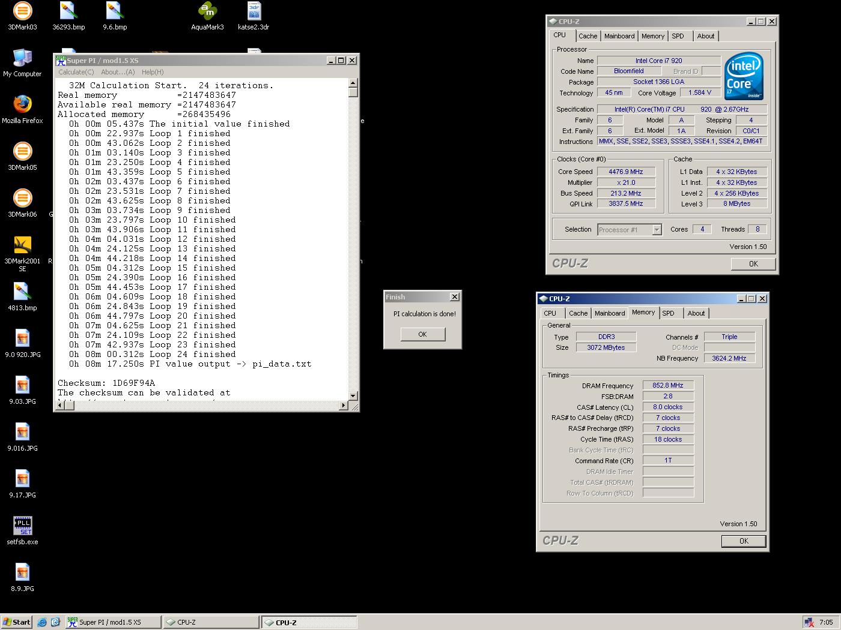
Task: Click the Command Rate 1T value
Action: pyautogui.click(x=668, y=461)
